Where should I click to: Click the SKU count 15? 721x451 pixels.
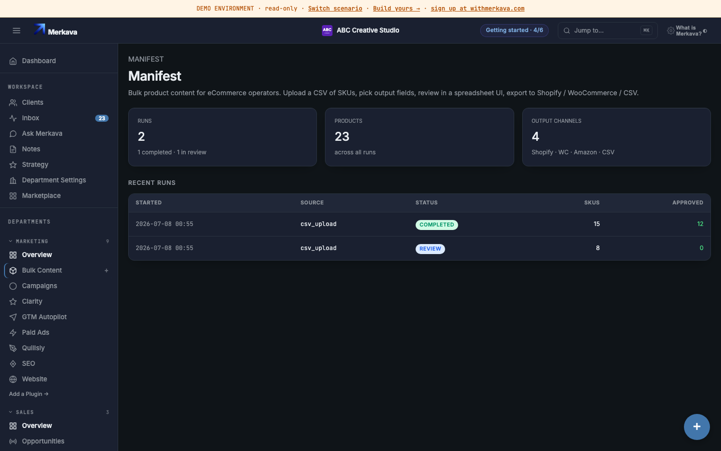[x=596, y=224]
